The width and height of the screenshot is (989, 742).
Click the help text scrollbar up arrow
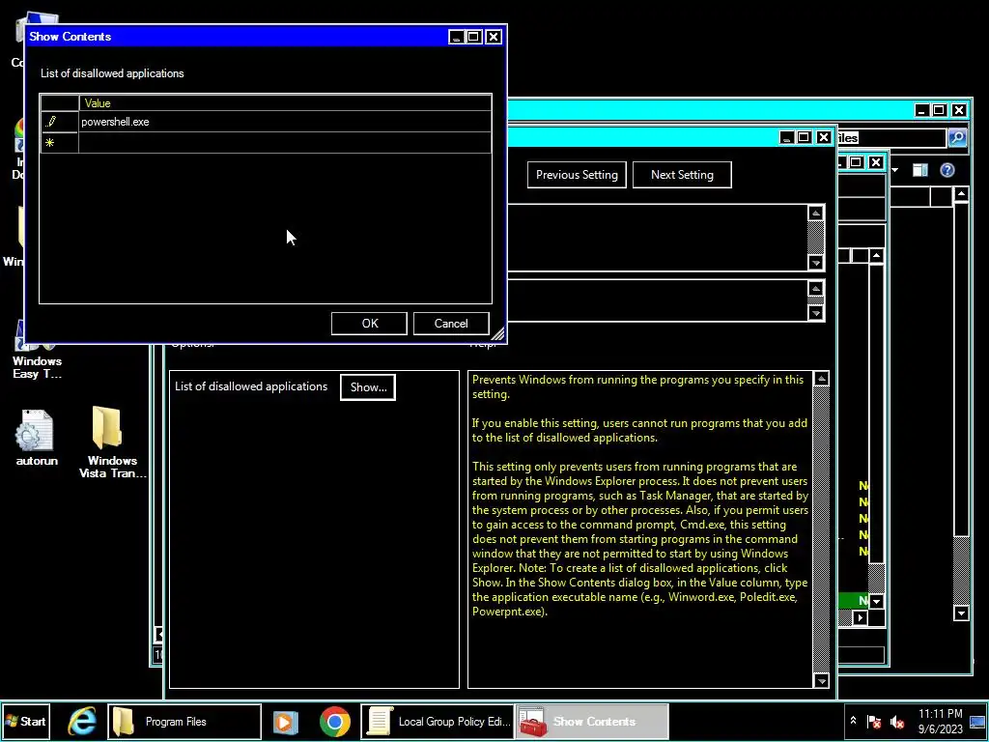821,379
